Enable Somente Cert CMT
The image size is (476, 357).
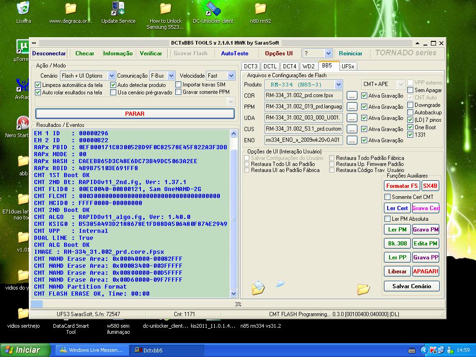click(x=387, y=197)
